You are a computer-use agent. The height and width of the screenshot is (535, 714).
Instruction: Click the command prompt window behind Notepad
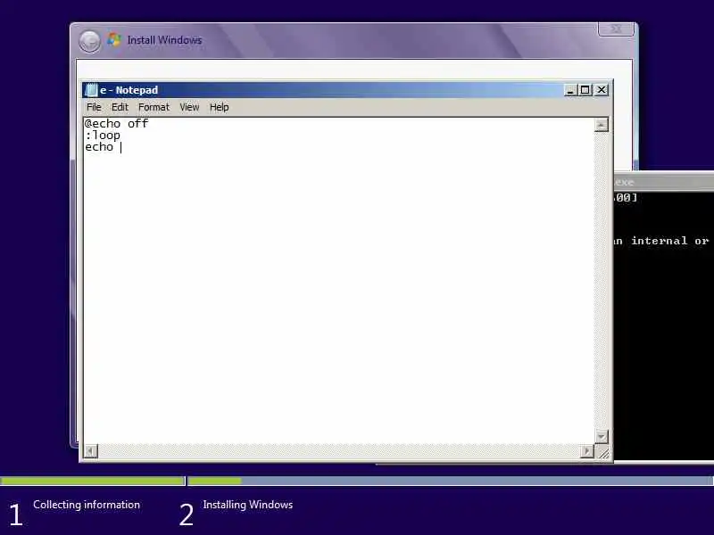coord(664,318)
